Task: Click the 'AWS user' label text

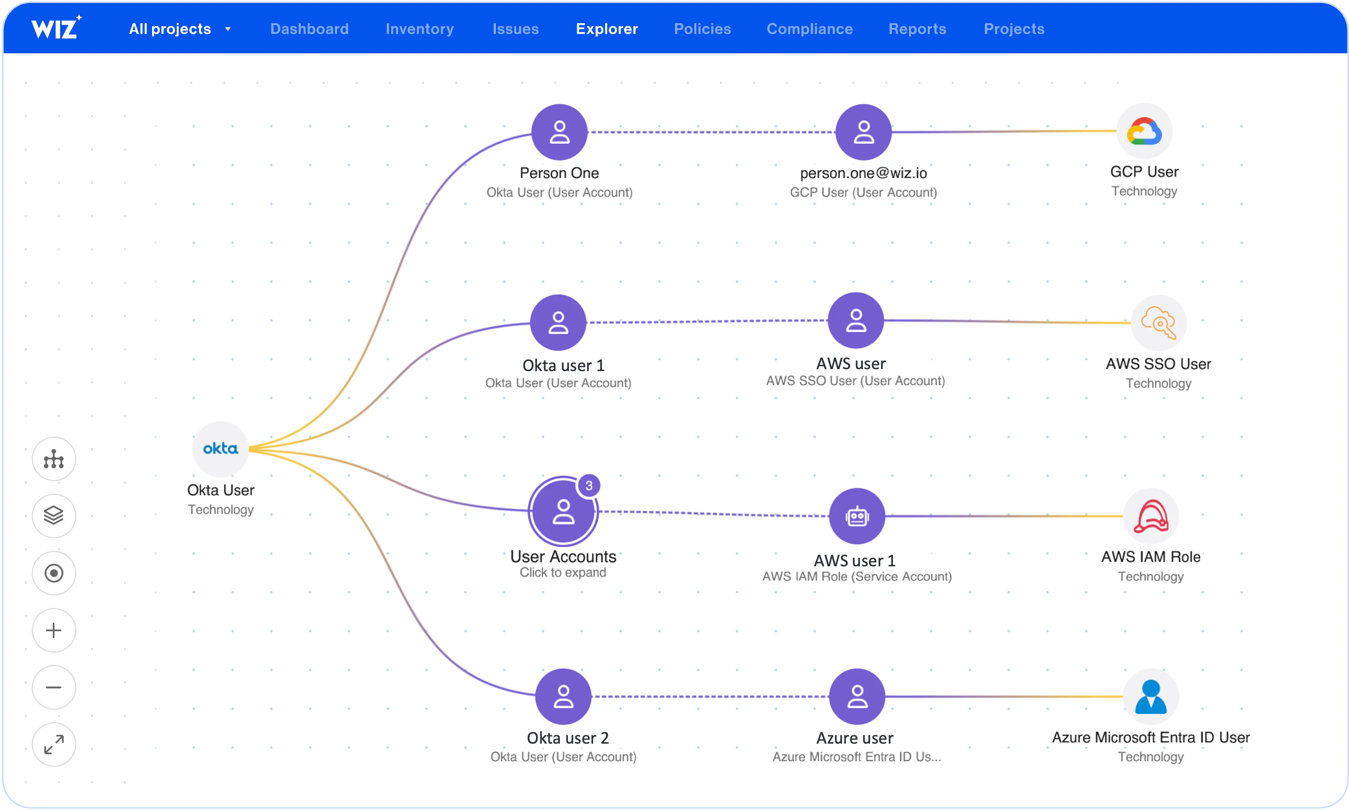Action: click(850, 363)
